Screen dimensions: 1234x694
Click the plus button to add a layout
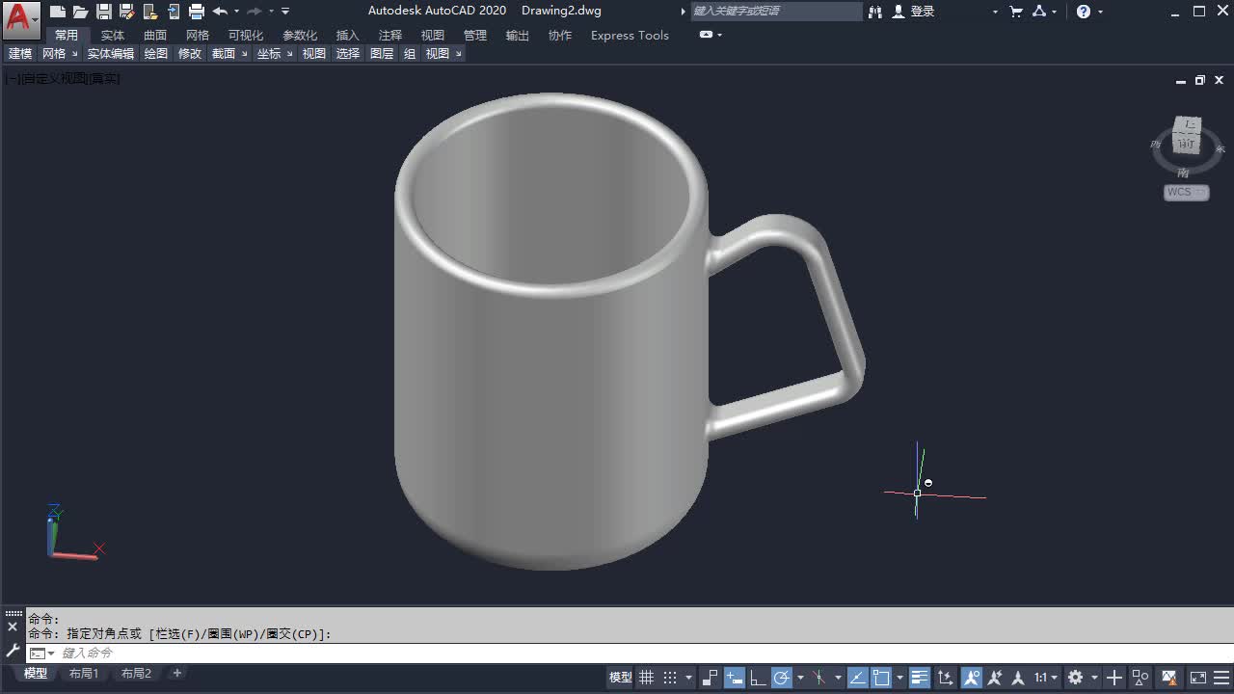pos(176,673)
